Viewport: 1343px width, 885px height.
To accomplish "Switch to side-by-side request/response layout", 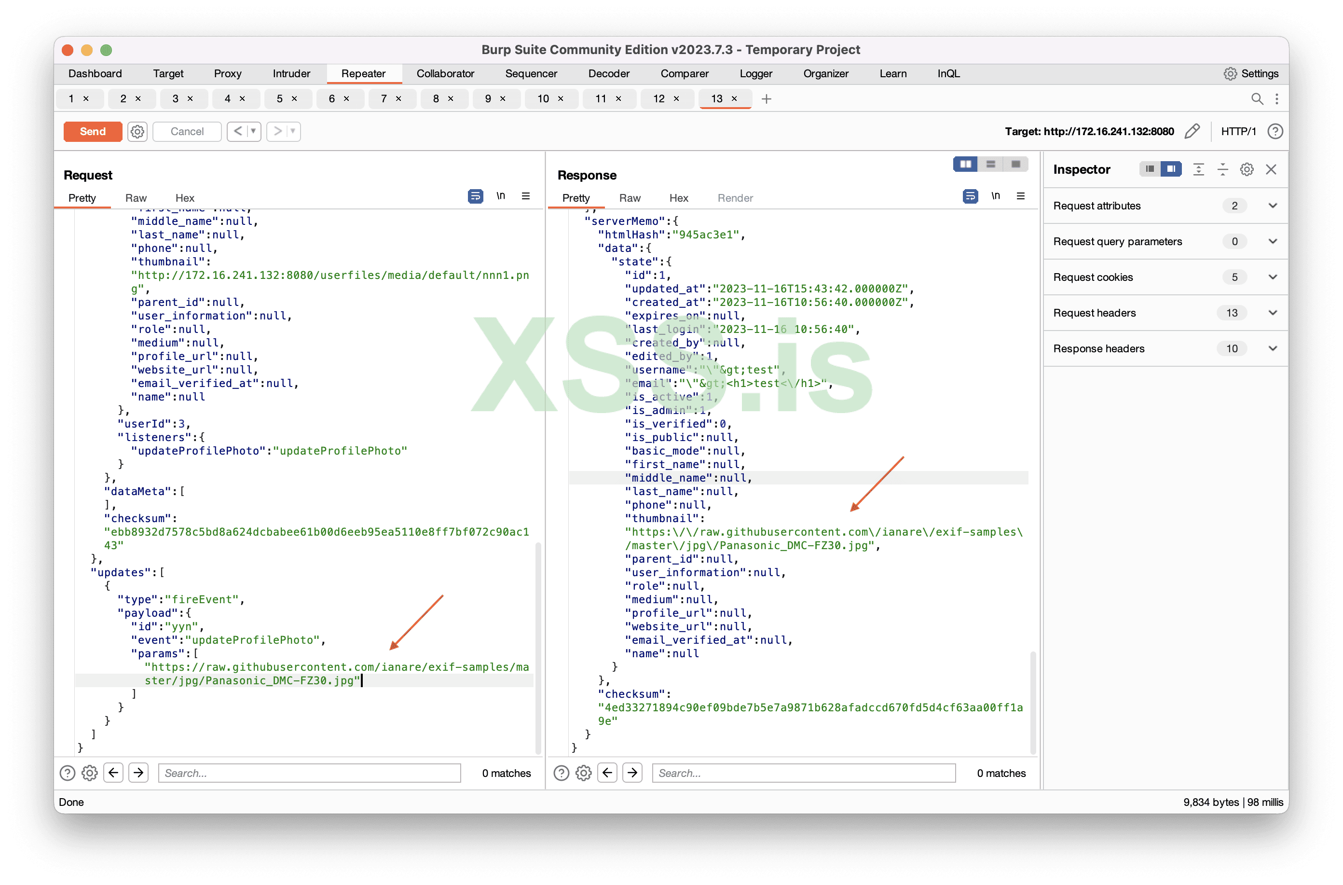I will point(965,164).
